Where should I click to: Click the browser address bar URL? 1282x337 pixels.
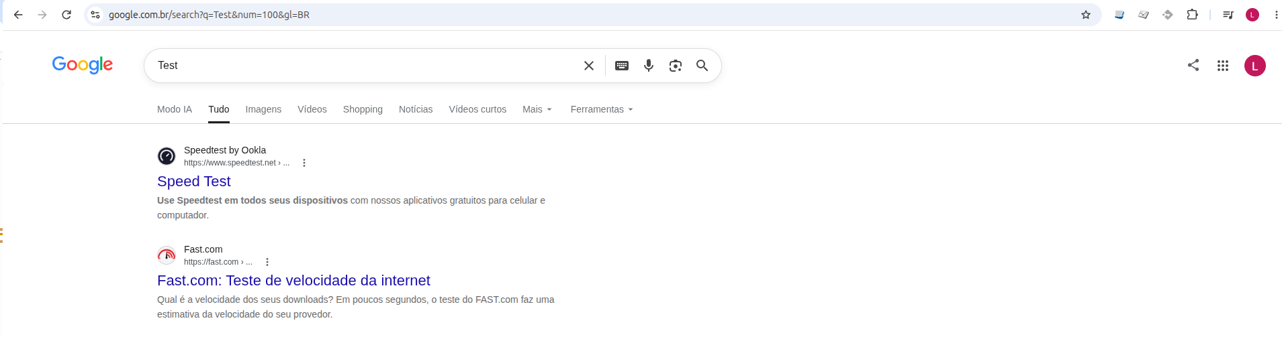209,15
